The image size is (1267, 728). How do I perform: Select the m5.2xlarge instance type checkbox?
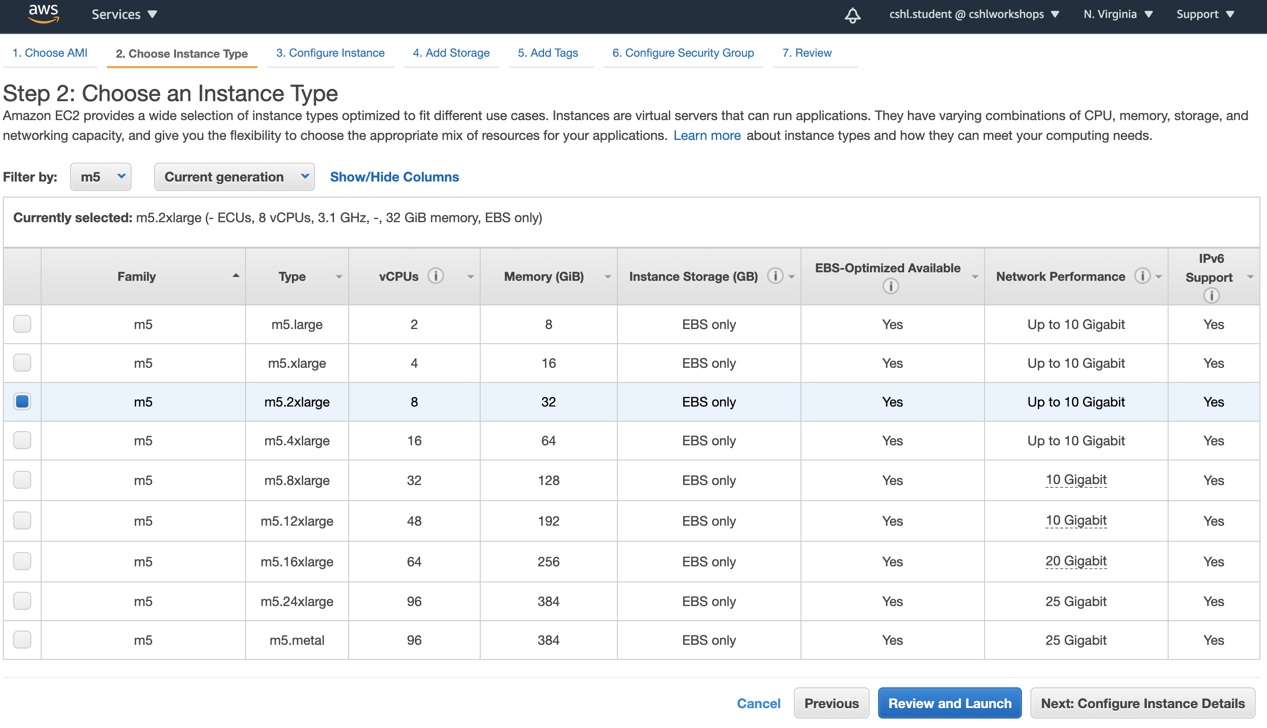pos(23,401)
